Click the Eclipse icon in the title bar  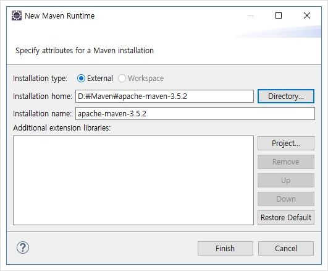point(17,15)
